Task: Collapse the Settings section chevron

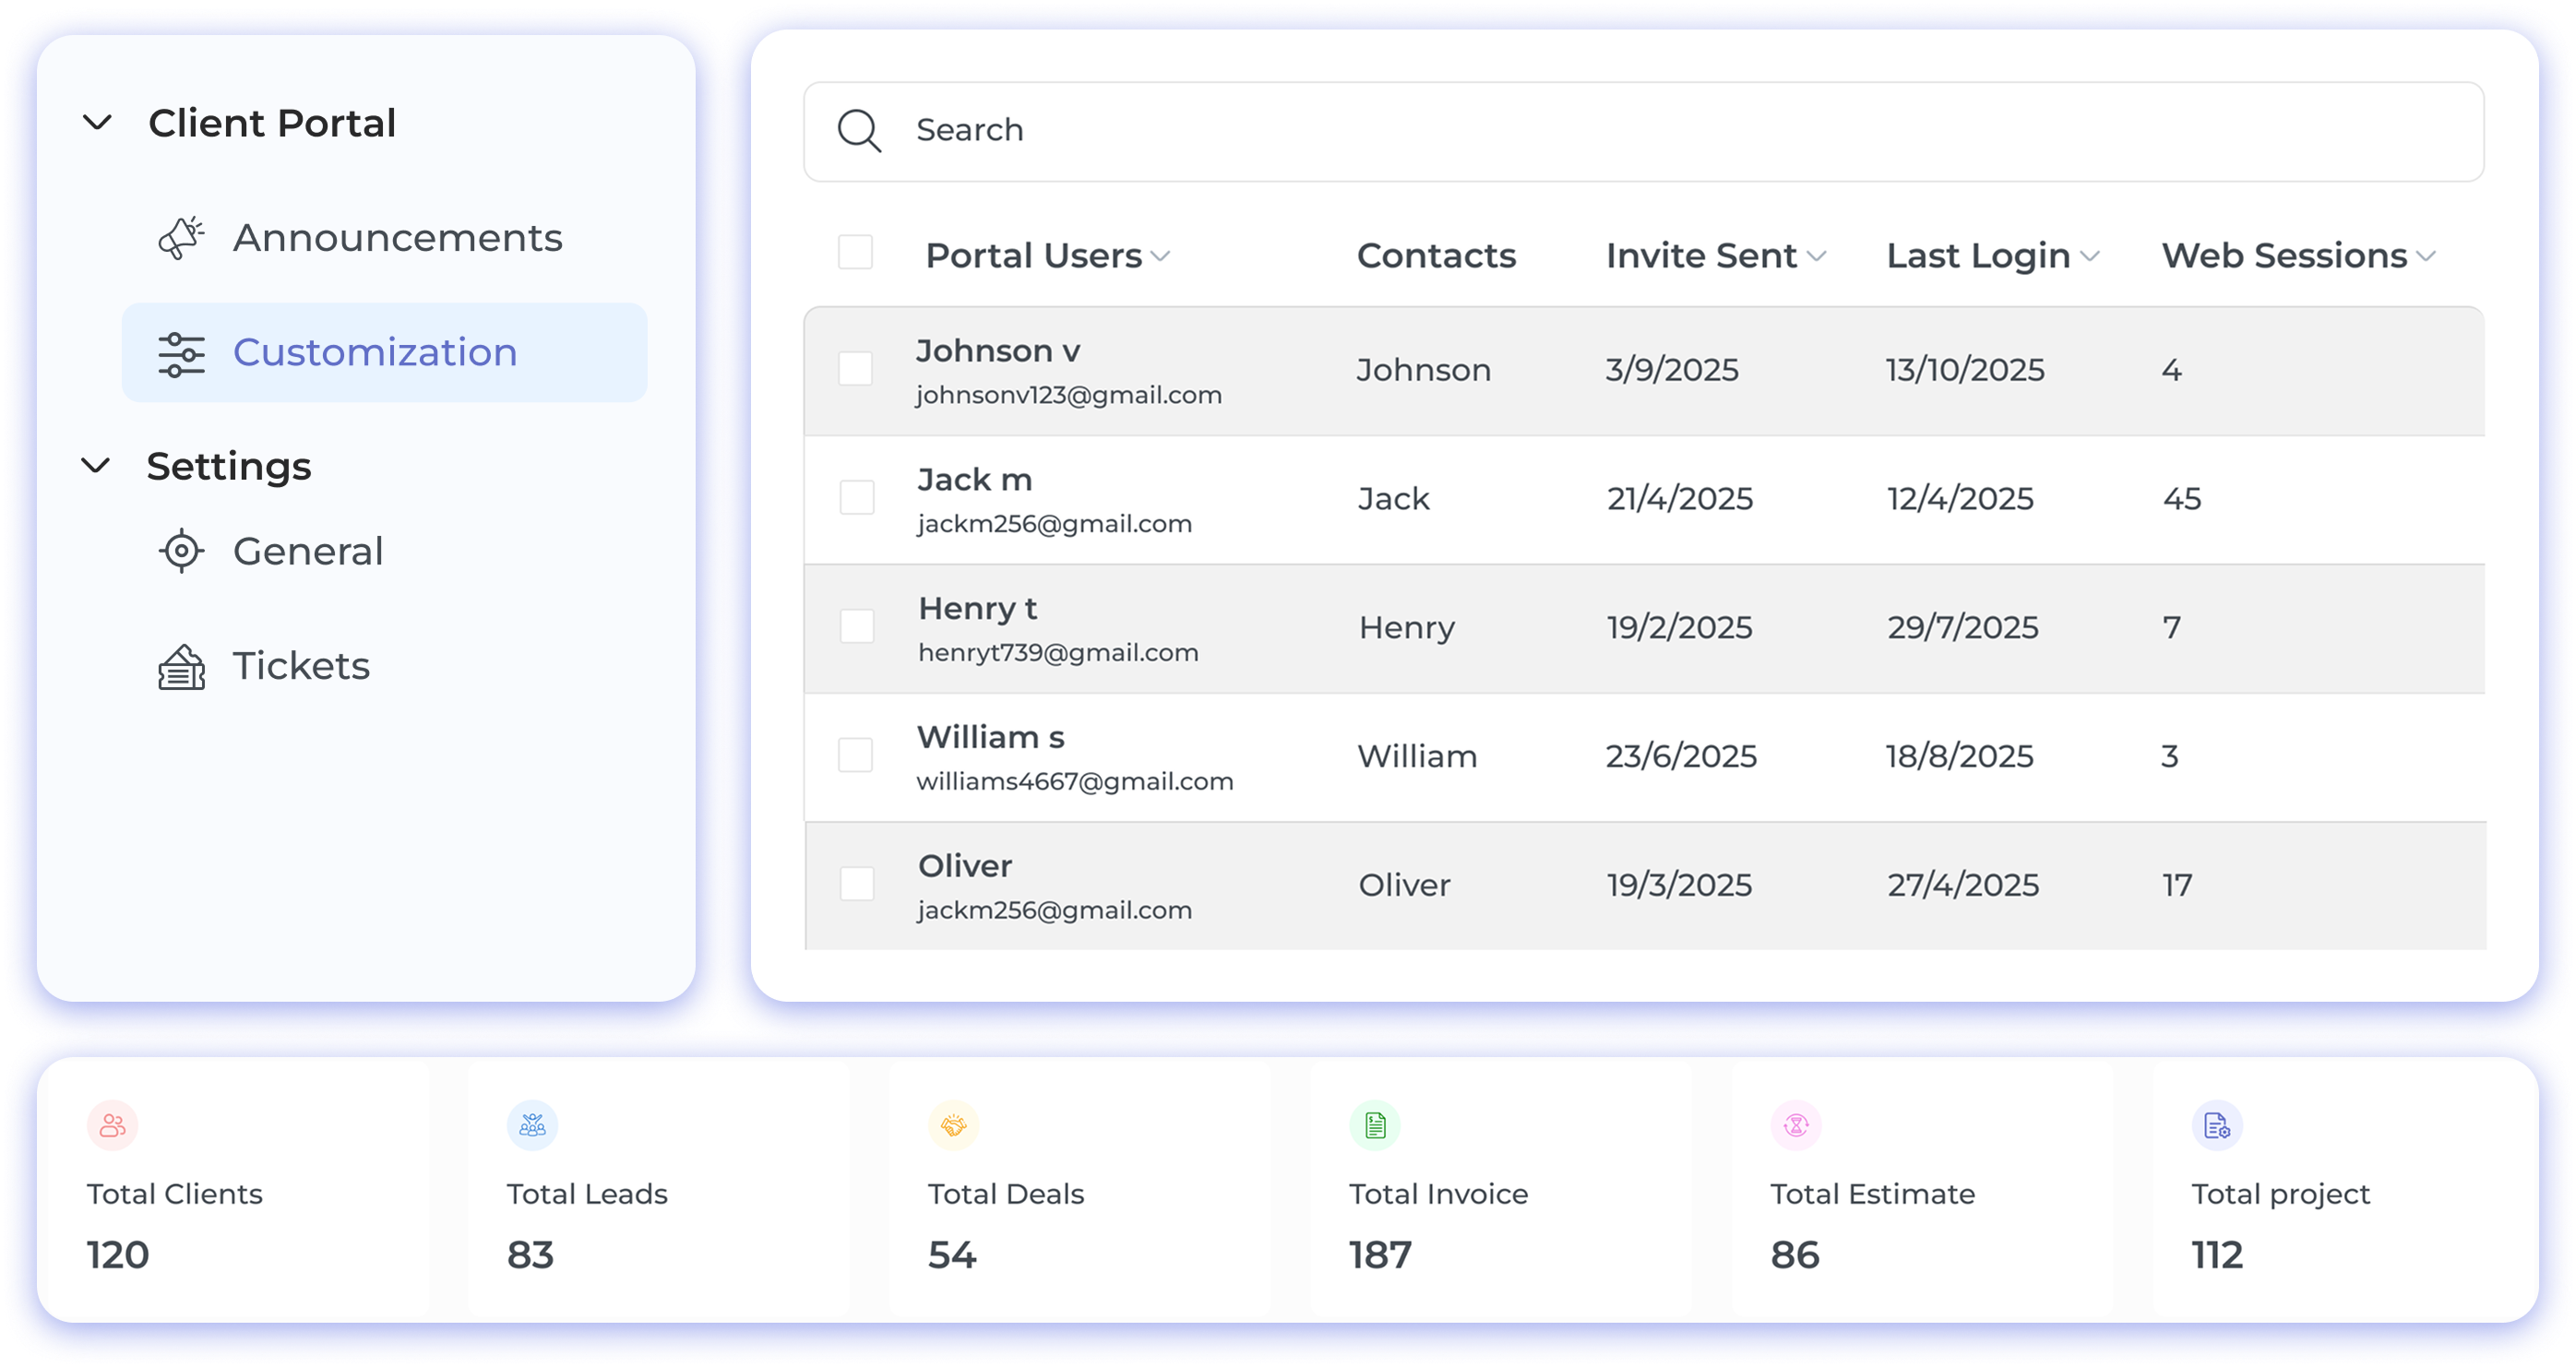Action: [95, 465]
